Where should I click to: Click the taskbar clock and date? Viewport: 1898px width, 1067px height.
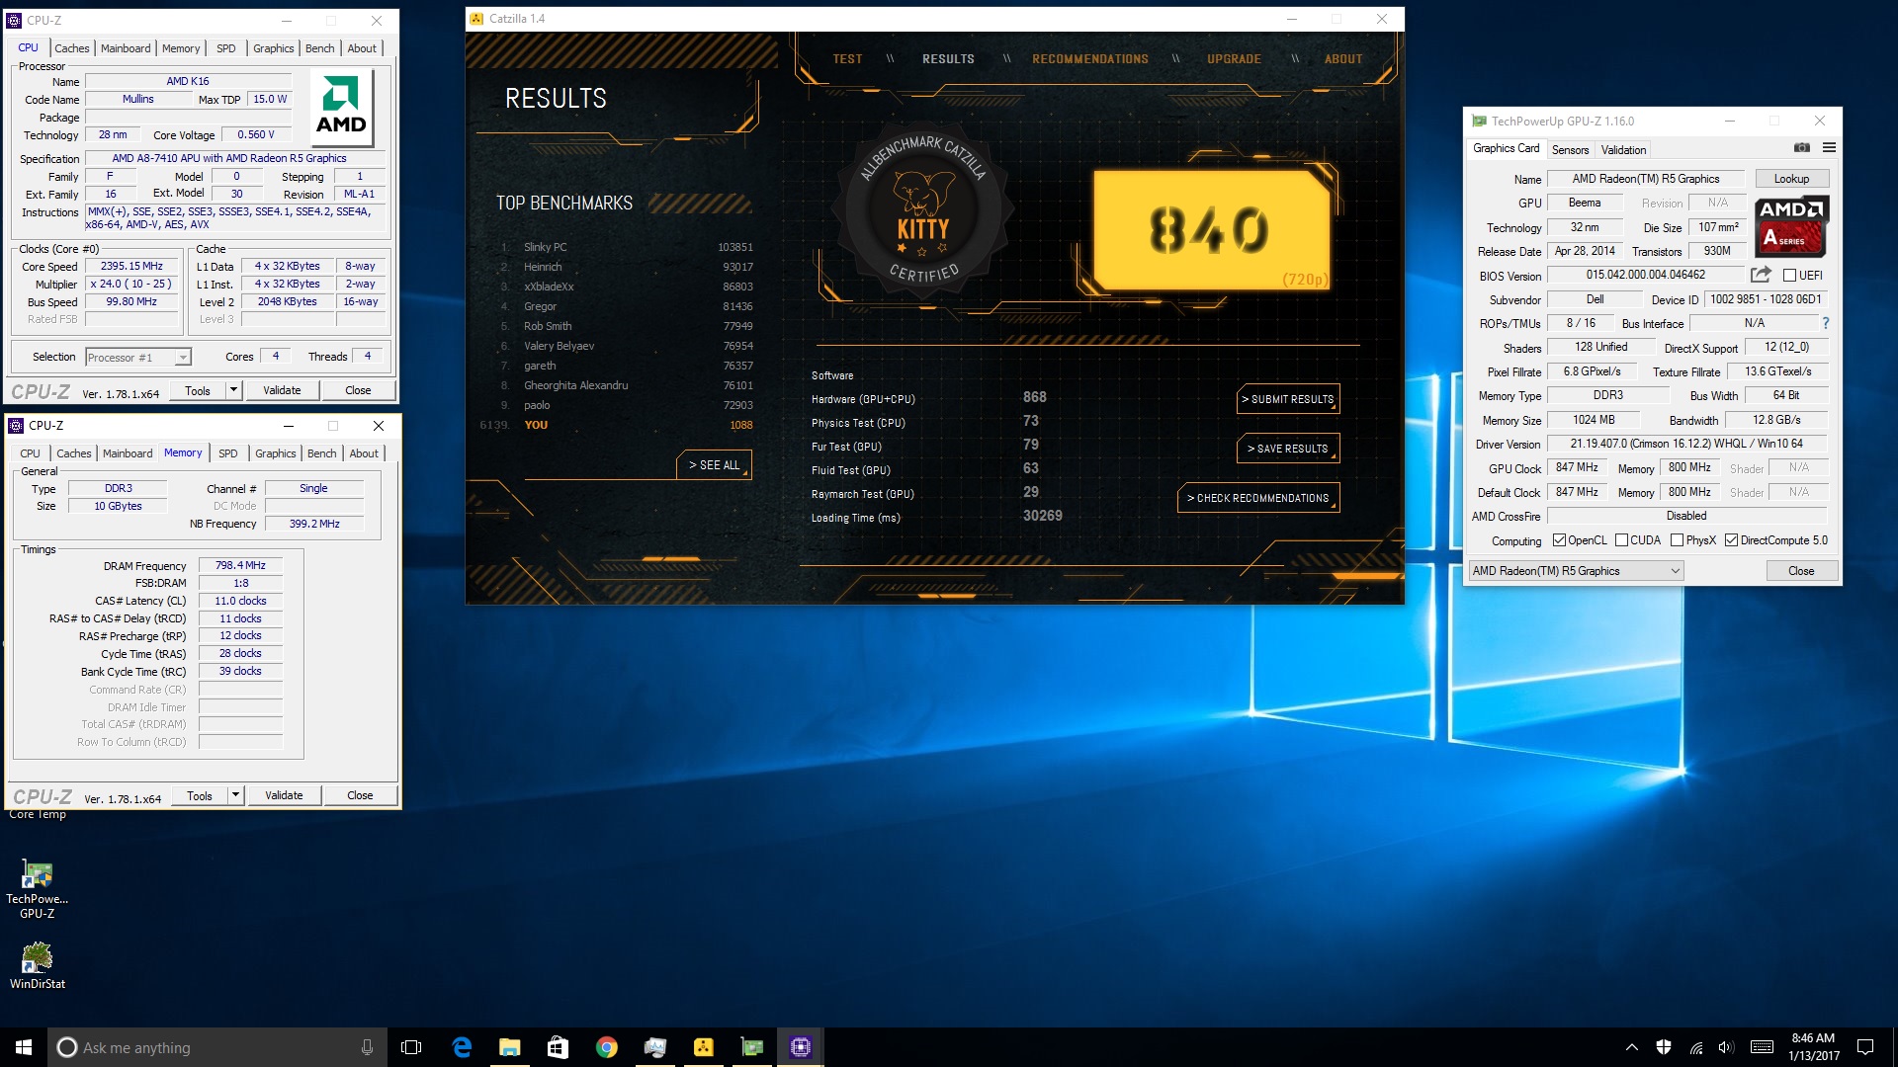[x=1813, y=1047]
